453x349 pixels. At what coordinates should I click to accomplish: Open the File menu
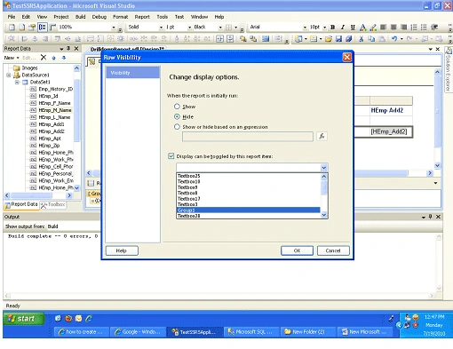click(x=12, y=17)
